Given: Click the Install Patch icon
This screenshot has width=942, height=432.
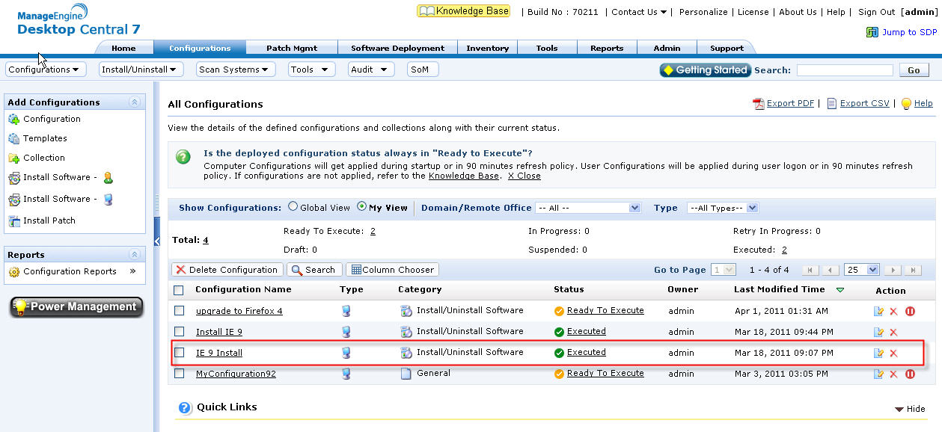Looking at the screenshot, I should pyautogui.click(x=14, y=220).
